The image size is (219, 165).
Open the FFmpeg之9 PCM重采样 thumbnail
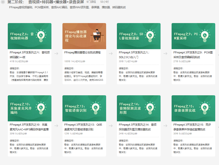pyautogui.click(x=193, y=36)
